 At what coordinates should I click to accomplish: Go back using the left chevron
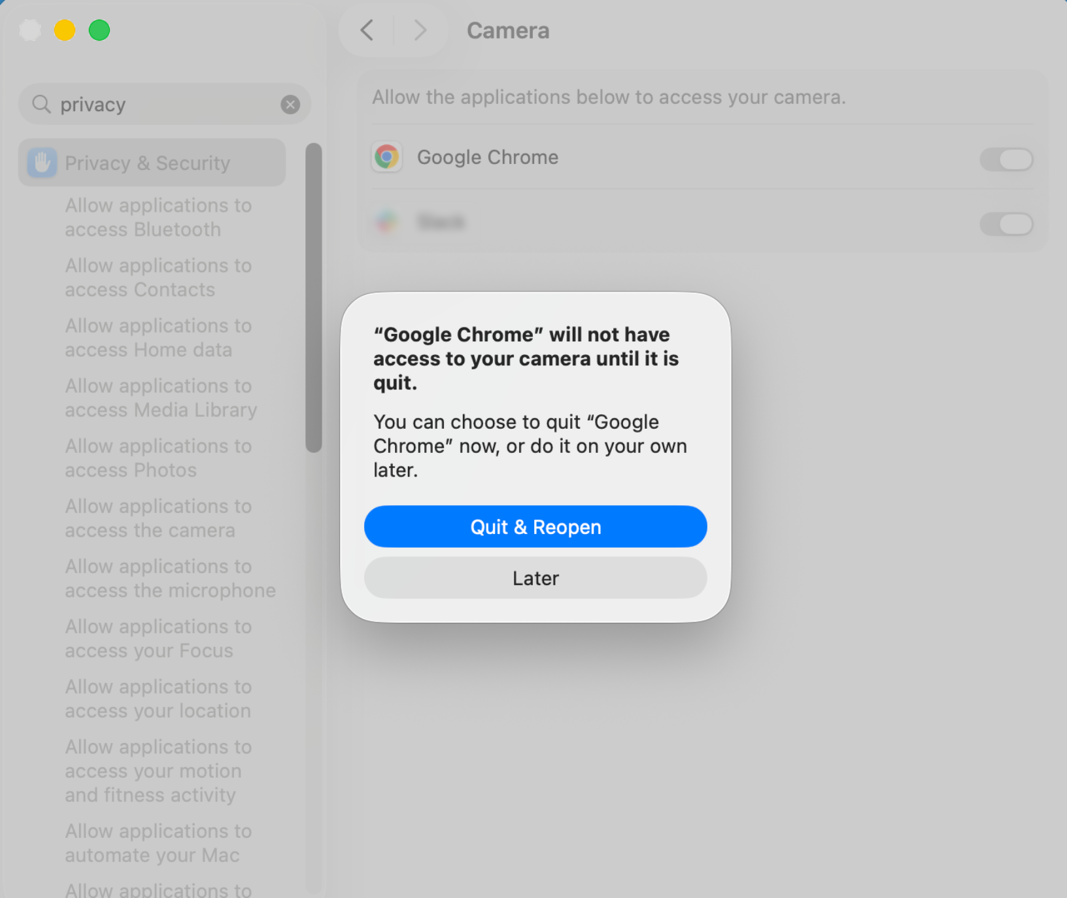coord(367,30)
